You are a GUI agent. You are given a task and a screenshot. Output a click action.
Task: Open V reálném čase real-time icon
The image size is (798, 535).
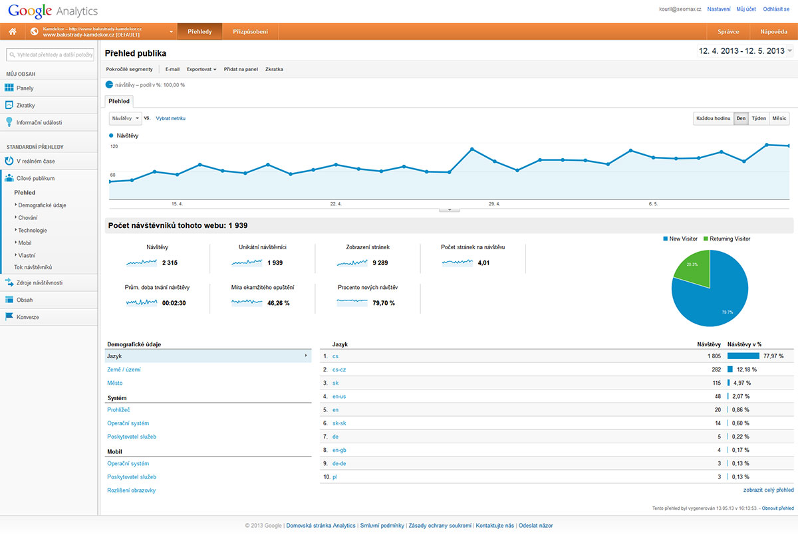(9, 161)
